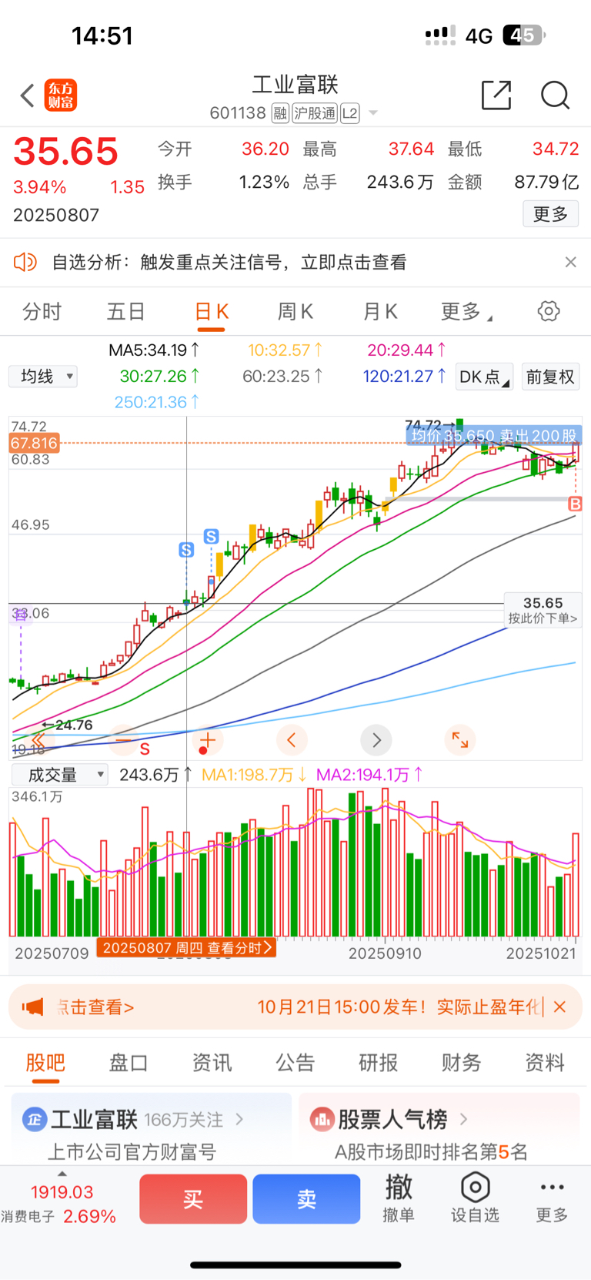Tap the 融 margin-trading badge
The image size is (591, 1280).
280,113
